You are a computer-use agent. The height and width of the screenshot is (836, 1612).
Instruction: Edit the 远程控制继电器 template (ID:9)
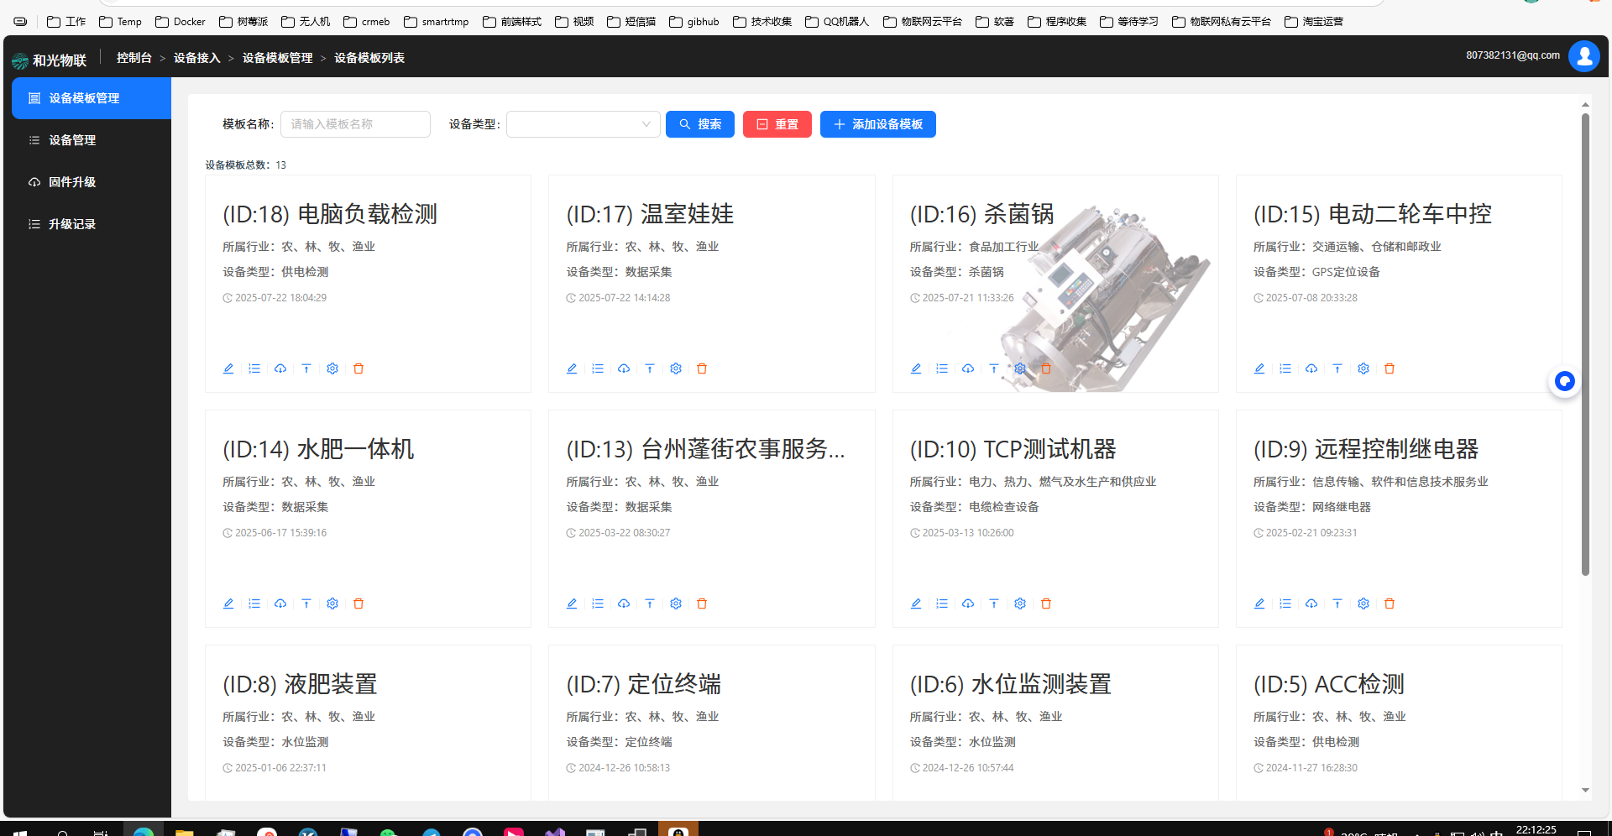click(x=1259, y=603)
